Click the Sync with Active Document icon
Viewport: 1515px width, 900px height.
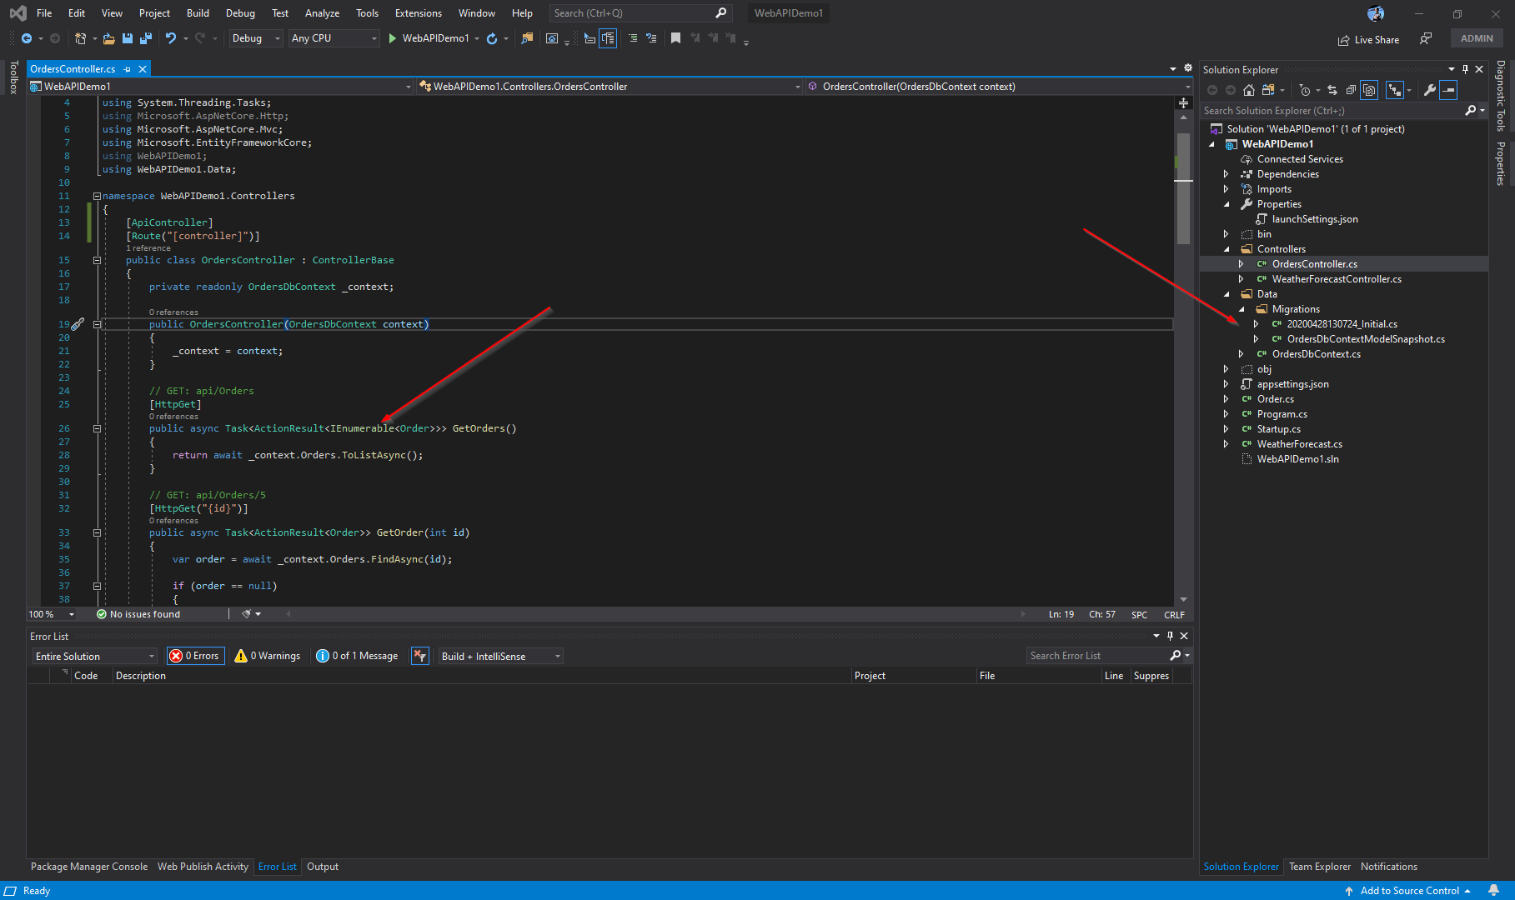pyautogui.click(x=1332, y=90)
